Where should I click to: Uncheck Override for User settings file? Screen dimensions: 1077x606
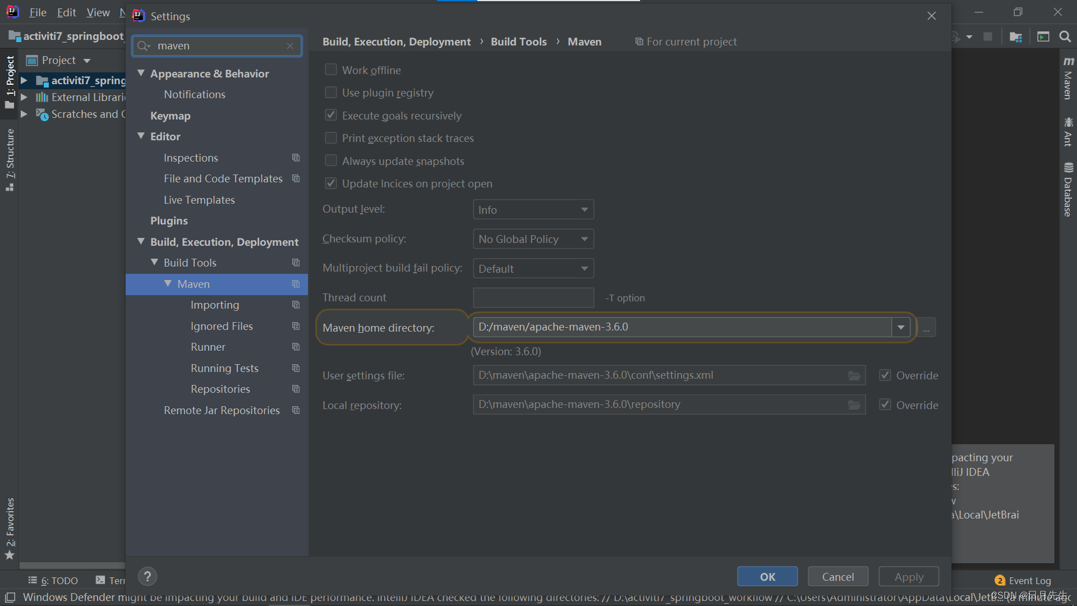(x=885, y=375)
